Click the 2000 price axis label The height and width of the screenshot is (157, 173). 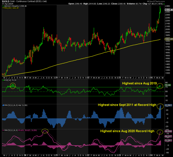point(167,32)
